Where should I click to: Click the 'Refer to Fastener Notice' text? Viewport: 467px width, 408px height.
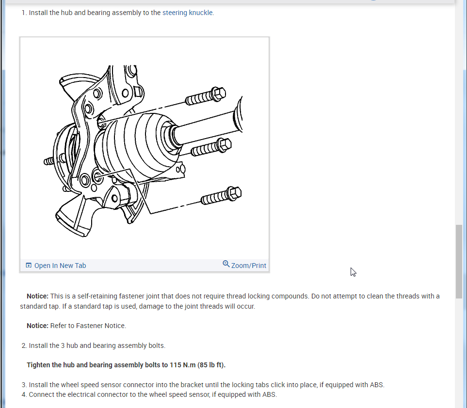[88, 326]
